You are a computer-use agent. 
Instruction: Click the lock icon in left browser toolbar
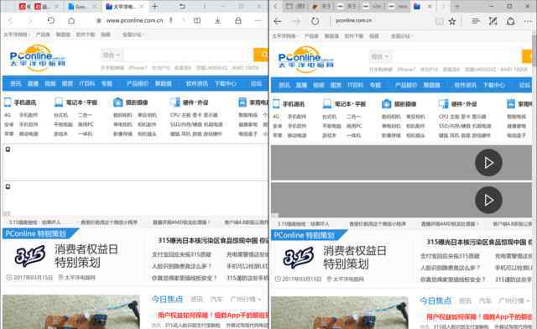pos(238,20)
